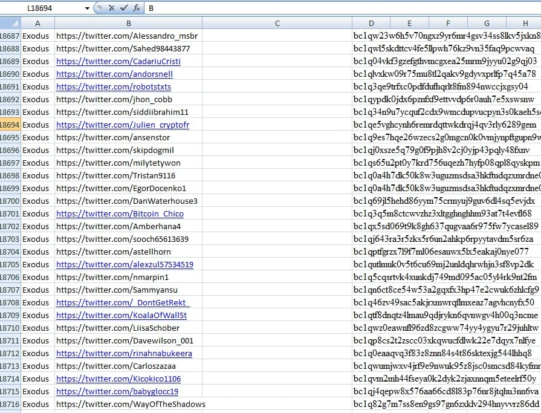Select row 18705 header
Image resolution: width=541 pixels, height=413 pixels.
pos(10,264)
